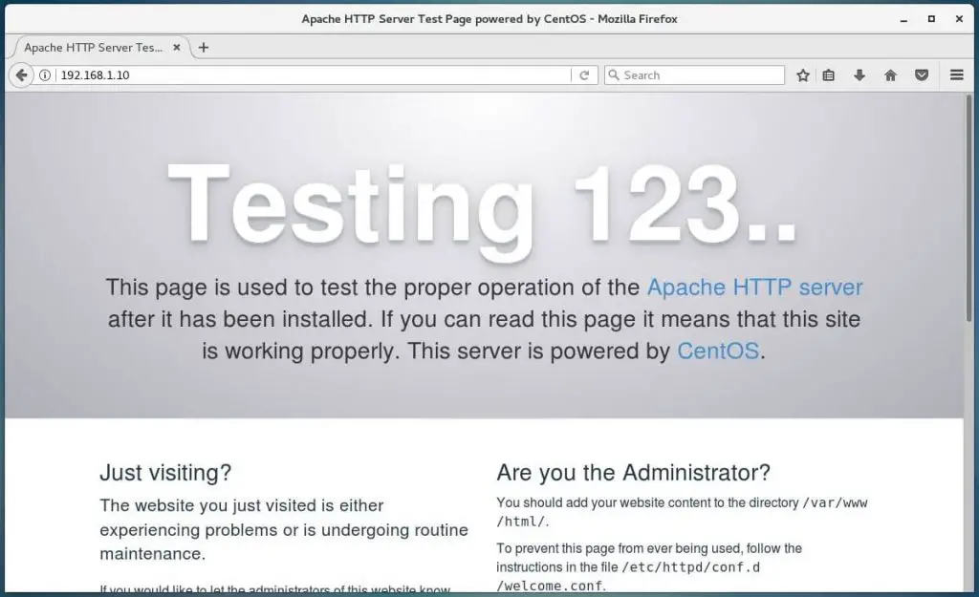The width and height of the screenshot is (979, 597).
Task: Click the /etc/httpd/conf.d path text
Action: click(x=690, y=567)
